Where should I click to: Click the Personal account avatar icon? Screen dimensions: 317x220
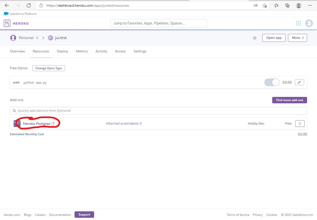13,38
